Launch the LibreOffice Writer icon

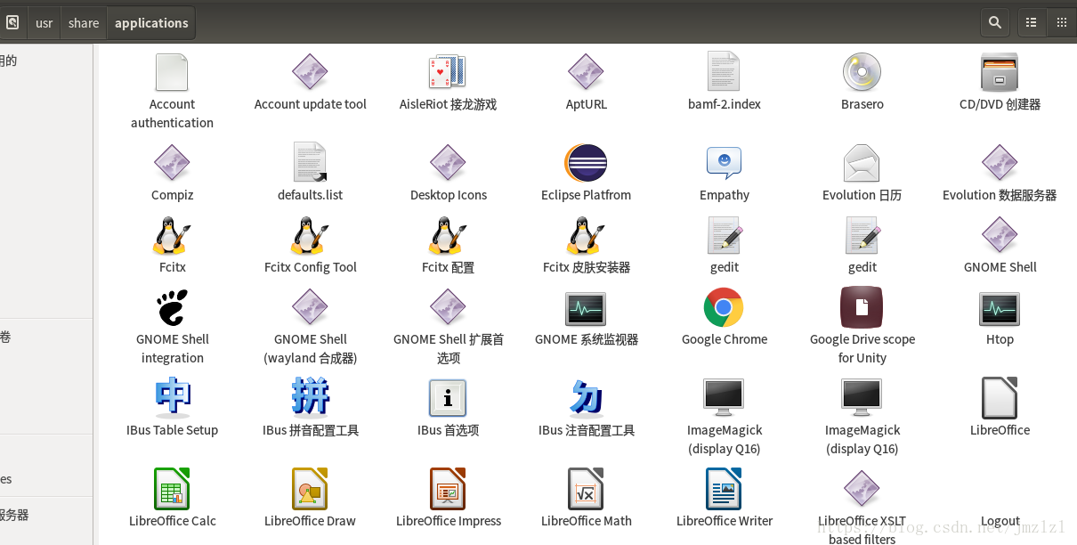[724, 489]
